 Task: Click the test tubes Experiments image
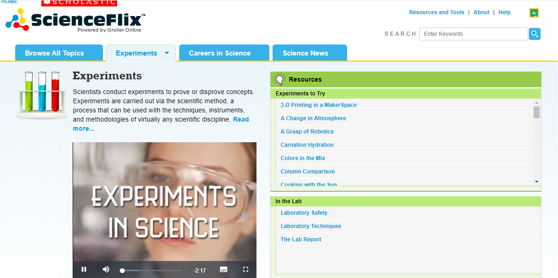click(42, 95)
